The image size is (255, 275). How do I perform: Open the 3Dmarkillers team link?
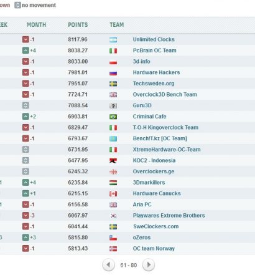point(149,183)
